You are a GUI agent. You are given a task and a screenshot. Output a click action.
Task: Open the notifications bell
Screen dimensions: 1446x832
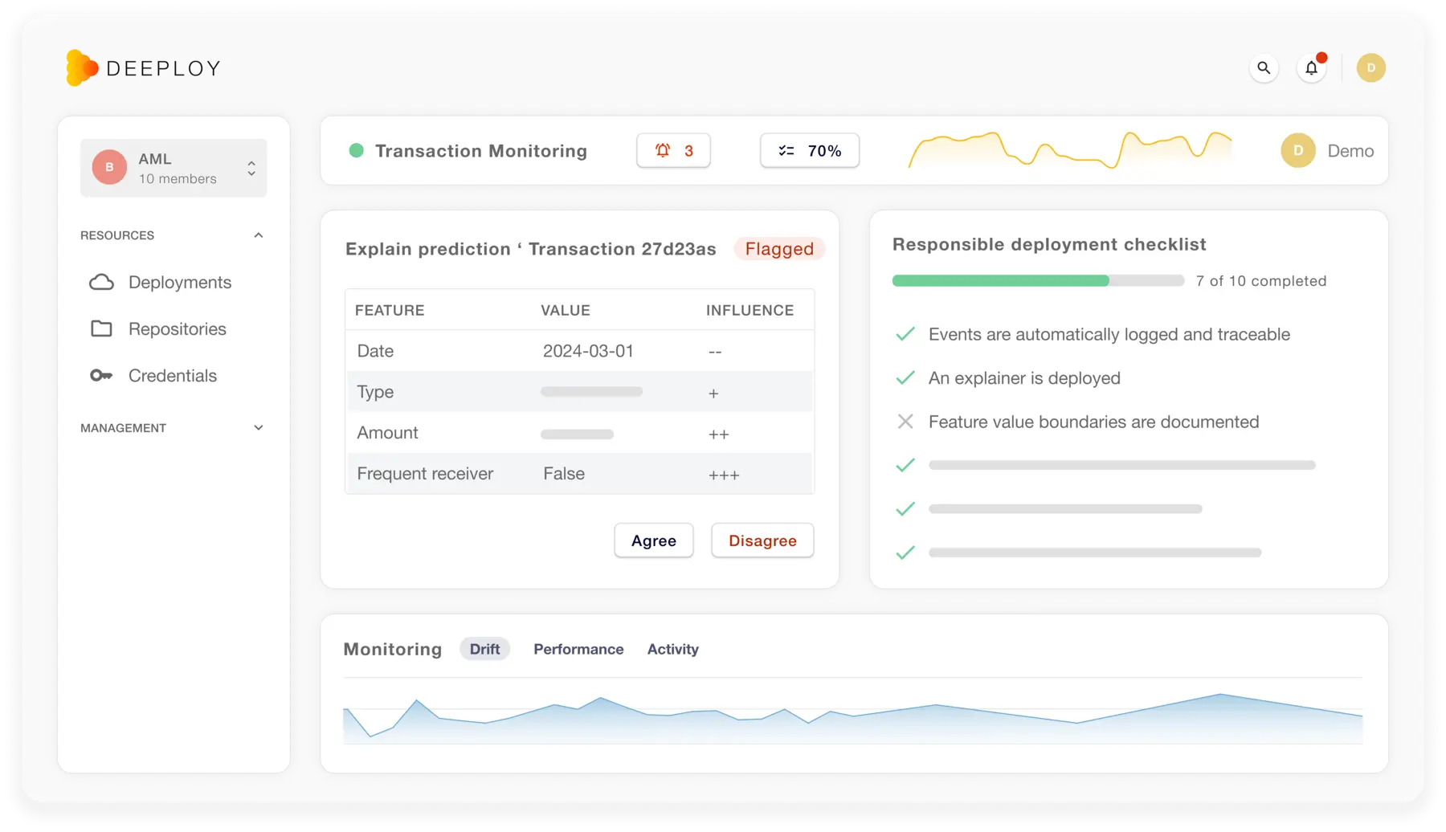coord(1312,68)
